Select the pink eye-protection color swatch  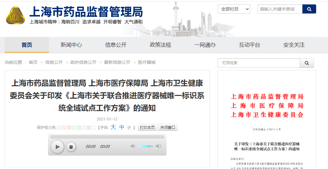tap(69, 127)
